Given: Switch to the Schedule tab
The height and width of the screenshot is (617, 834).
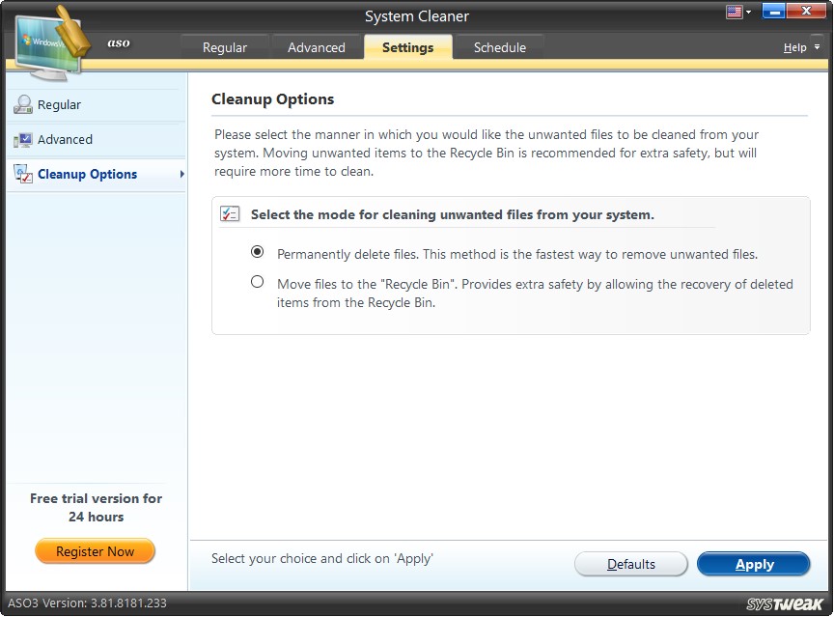Looking at the screenshot, I should coord(499,46).
